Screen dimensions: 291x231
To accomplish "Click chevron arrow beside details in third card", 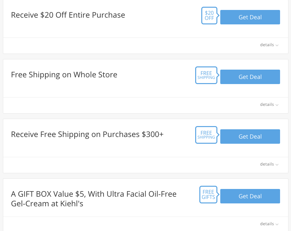I will [277, 165].
